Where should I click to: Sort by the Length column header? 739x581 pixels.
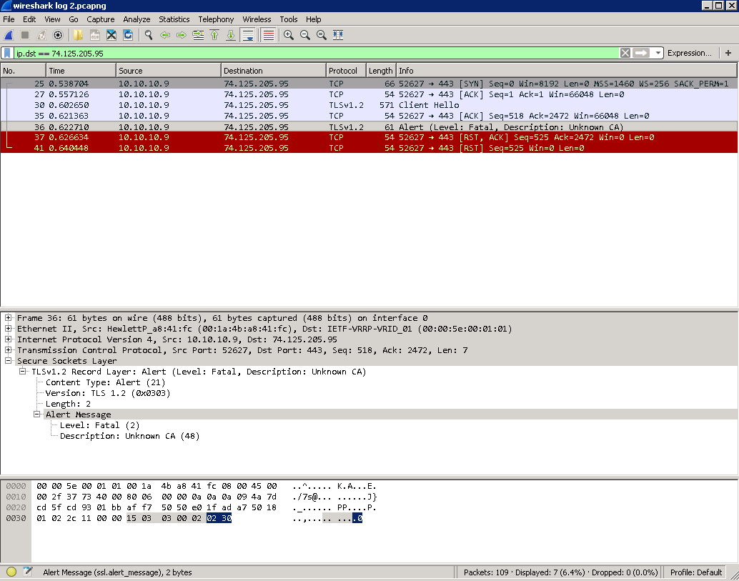(x=381, y=71)
